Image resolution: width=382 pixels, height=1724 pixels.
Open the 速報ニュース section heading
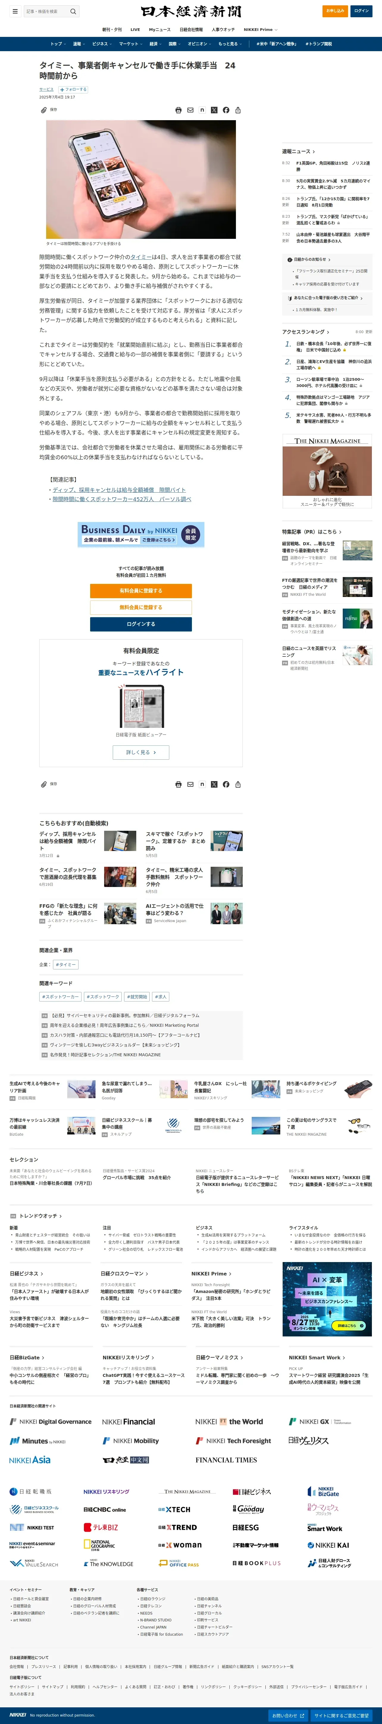(x=298, y=151)
